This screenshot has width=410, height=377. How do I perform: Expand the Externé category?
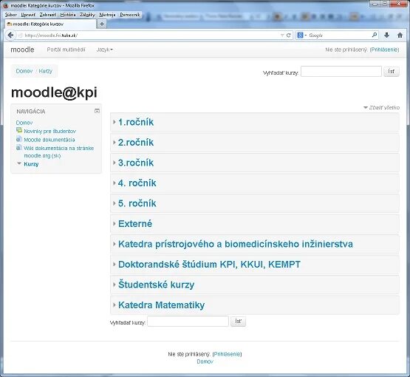click(x=115, y=223)
